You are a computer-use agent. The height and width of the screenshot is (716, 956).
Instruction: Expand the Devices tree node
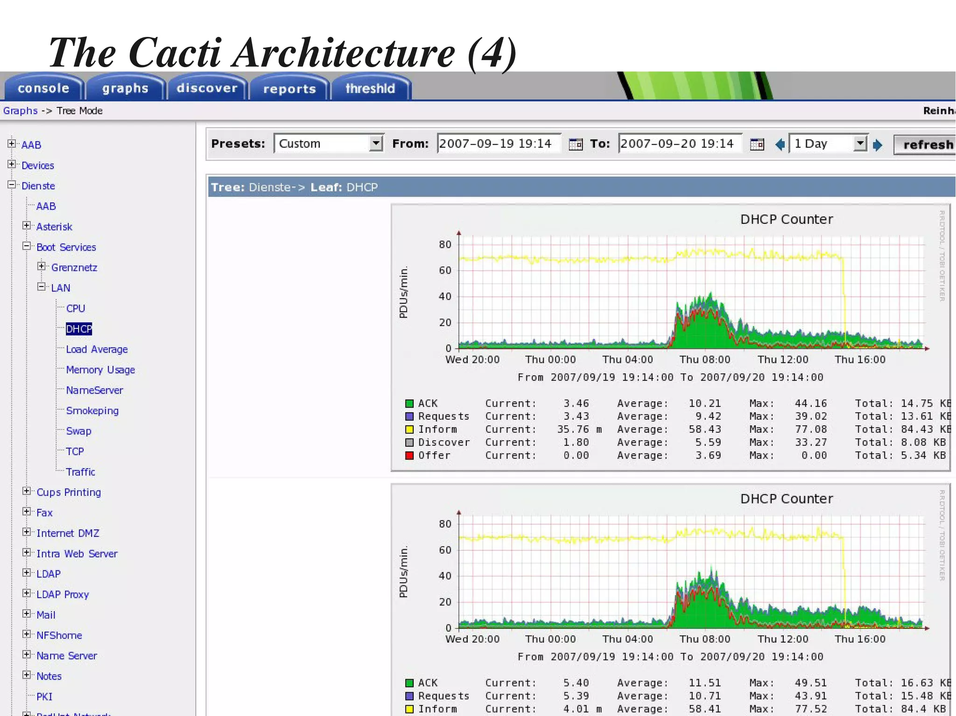click(12, 164)
